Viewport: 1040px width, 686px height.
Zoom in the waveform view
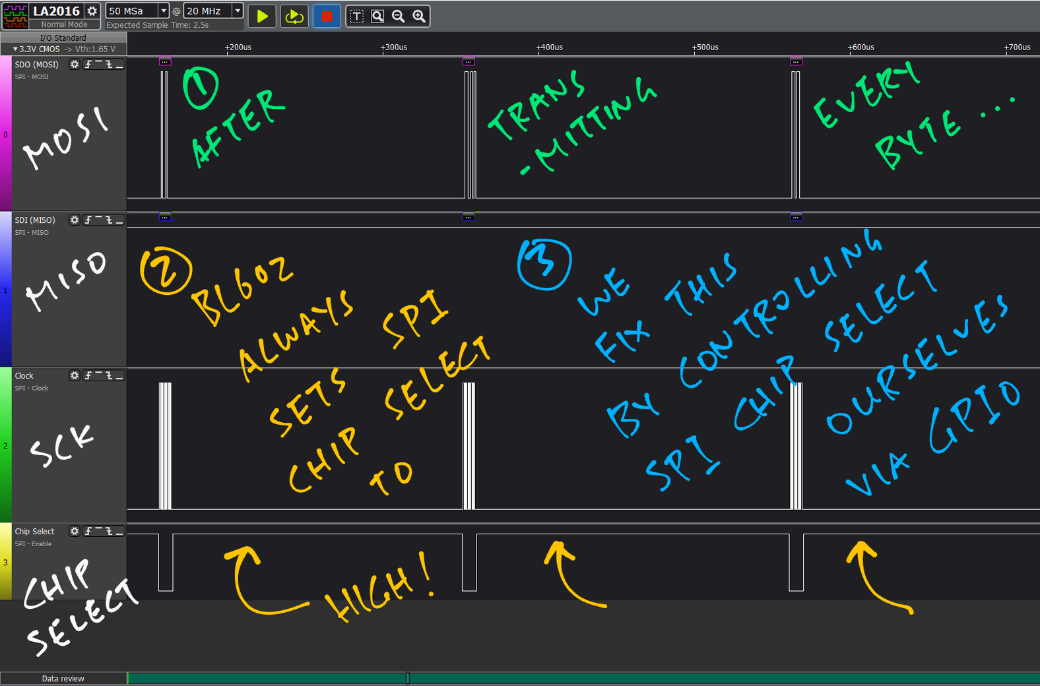pos(419,16)
